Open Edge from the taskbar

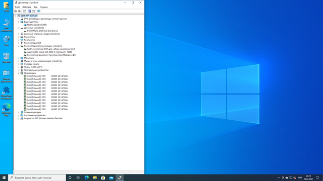point(86,177)
